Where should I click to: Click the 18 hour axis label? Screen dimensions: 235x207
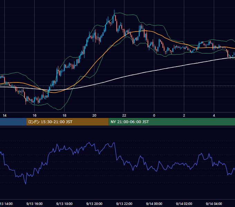pyautogui.click(x=64, y=116)
